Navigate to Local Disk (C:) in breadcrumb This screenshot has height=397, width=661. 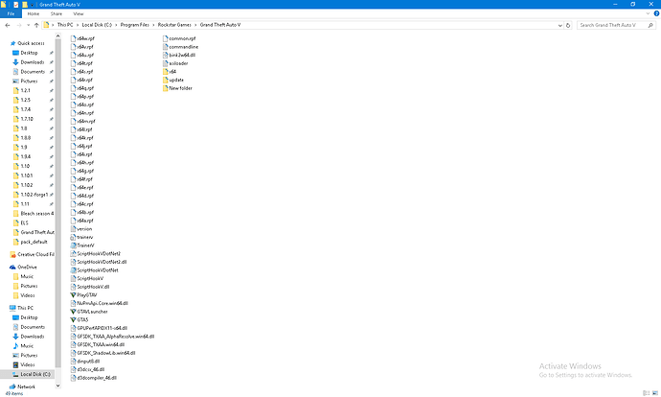(x=97, y=25)
